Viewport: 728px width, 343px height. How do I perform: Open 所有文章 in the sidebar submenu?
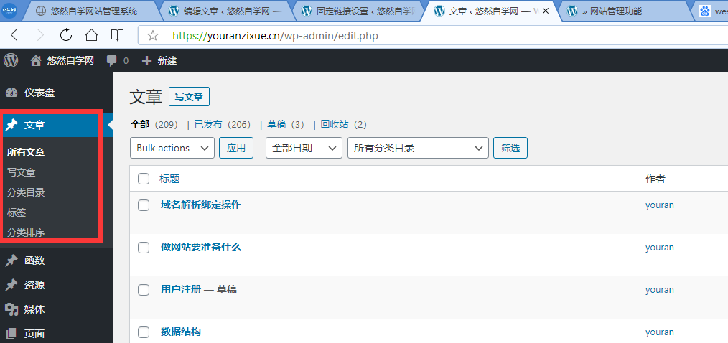(26, 152)
